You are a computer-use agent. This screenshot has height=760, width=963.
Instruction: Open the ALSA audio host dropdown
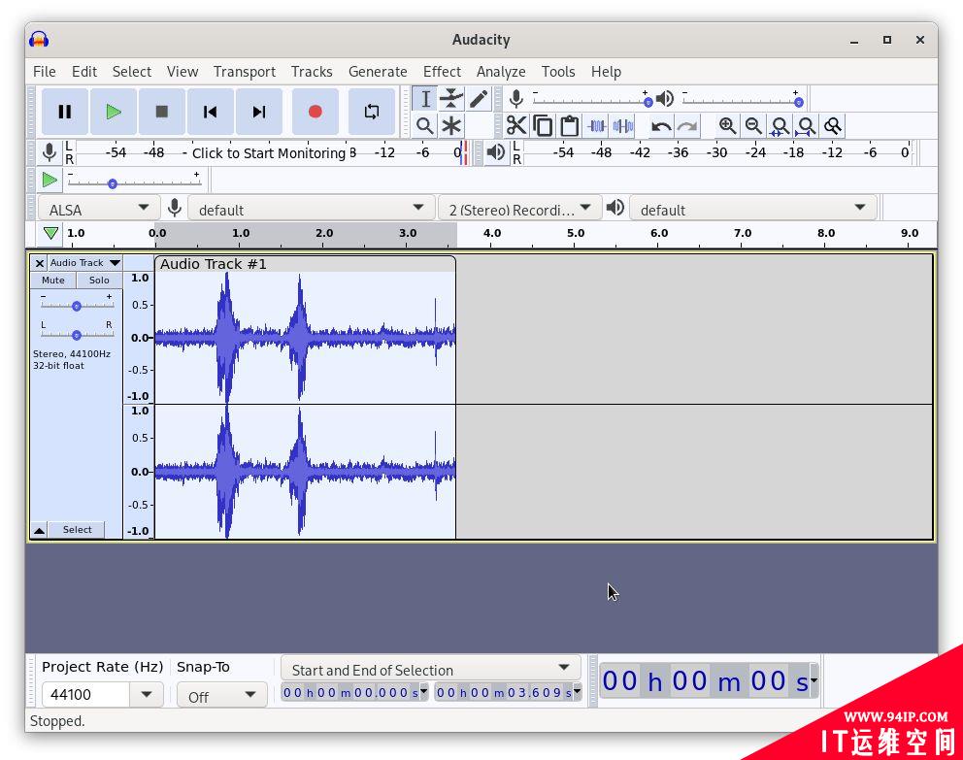98,210
